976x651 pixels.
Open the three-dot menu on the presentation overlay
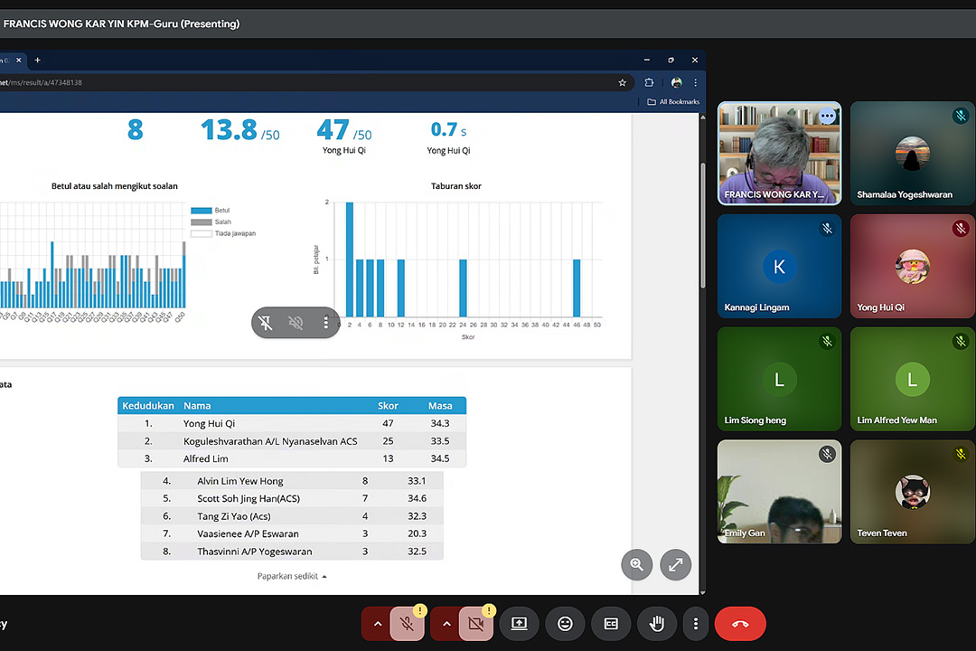click(x=325, y=323)
